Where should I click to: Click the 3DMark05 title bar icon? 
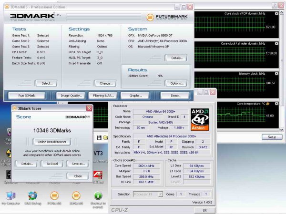click(x=7, y=7)
